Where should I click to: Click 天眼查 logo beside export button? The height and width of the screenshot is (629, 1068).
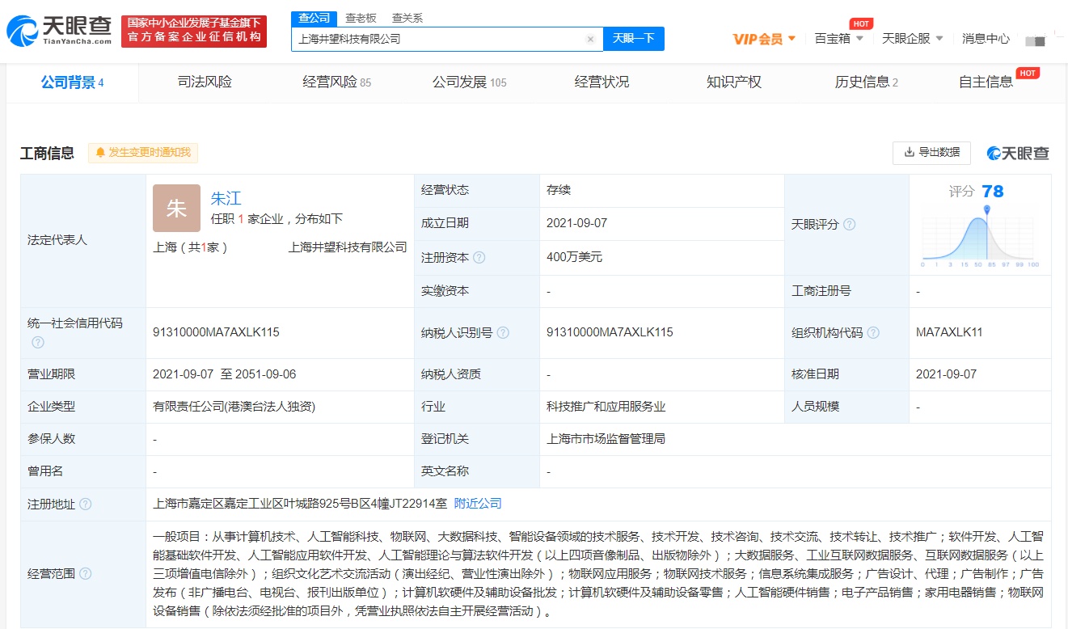click(x=1018, y=153)
